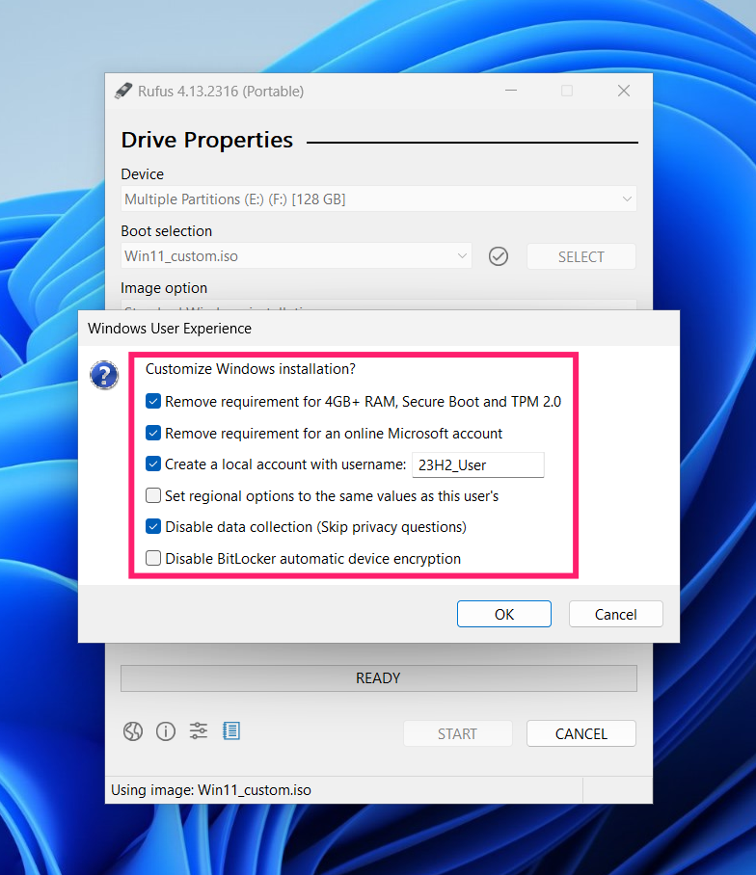756x875 pixels.
Task: Click the SELECT button for ISO
Action: click(x=581, y=256)
